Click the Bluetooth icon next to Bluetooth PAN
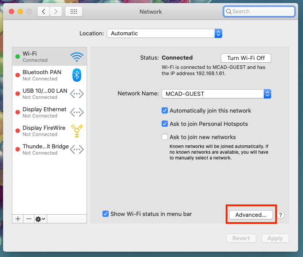This screenshot has height=257, width=303. tap(77, 75)
